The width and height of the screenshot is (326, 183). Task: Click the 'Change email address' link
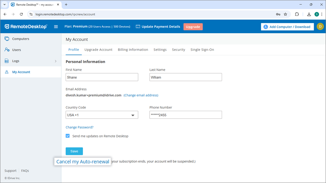(141, 95)
